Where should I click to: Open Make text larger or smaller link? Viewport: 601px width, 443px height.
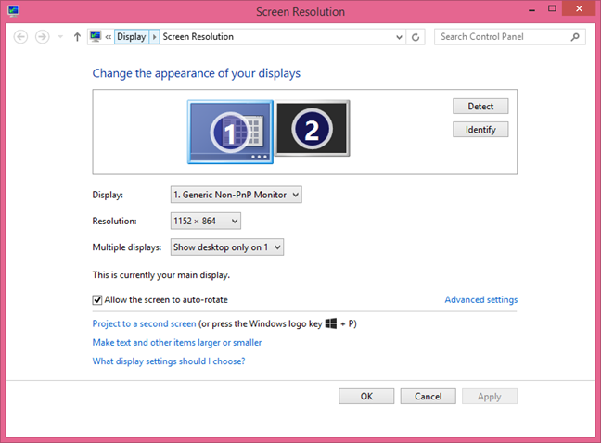[x=177, y=343]
